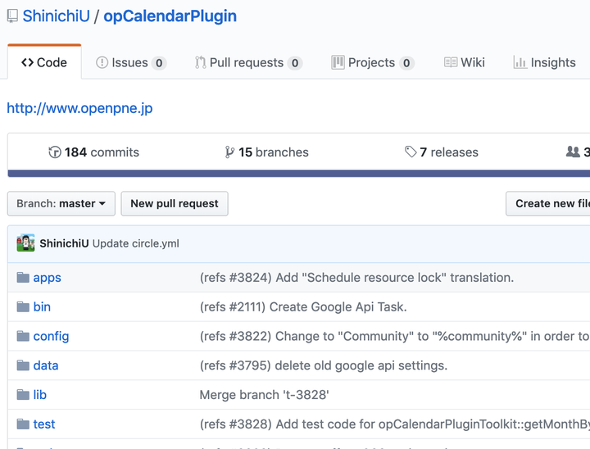Screen dimensions: 590x449
Task: Click the commits clock icon
Action: (x=55, y=152)
